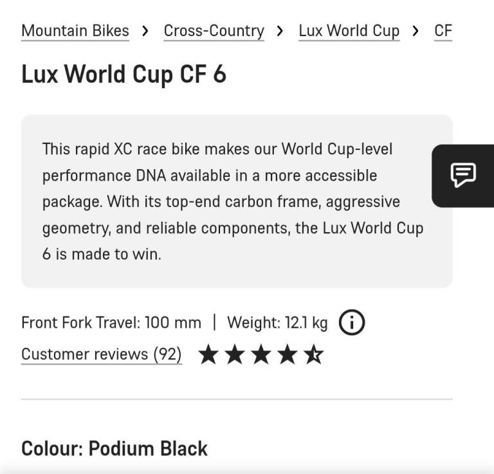This screenshot has height=474, width=494.
Task: Click the second rating star
Action: coord(235,354)
